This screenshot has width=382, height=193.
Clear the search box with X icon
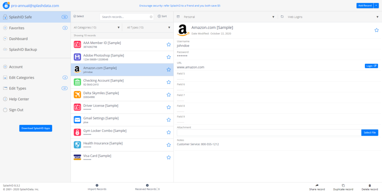click(151, 17)
